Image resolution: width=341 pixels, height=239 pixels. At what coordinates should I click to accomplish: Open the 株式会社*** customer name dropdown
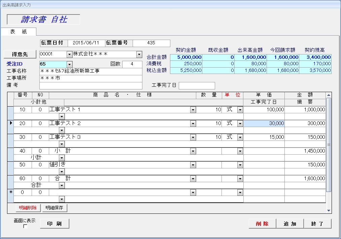pyautogui.click(x=139, y=54)
